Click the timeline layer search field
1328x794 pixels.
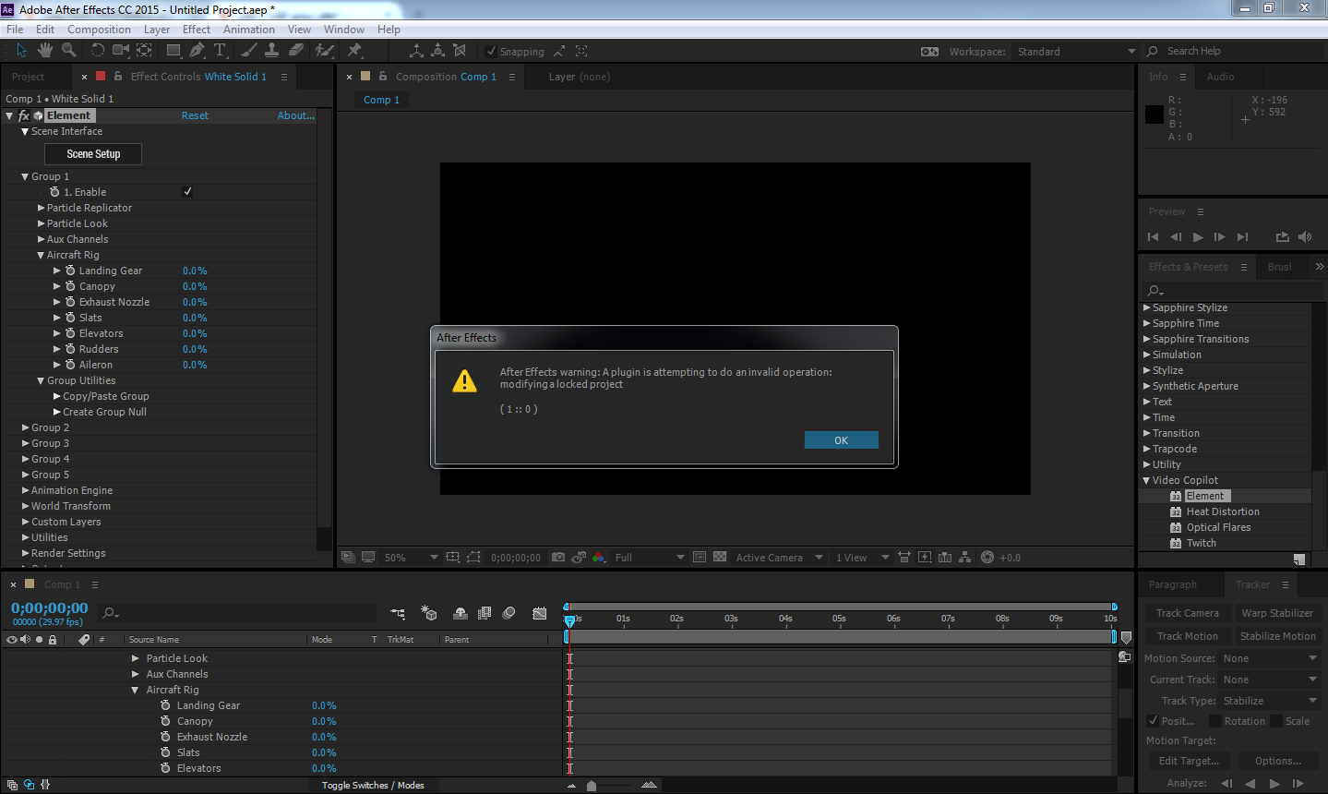tap(240, 613)
